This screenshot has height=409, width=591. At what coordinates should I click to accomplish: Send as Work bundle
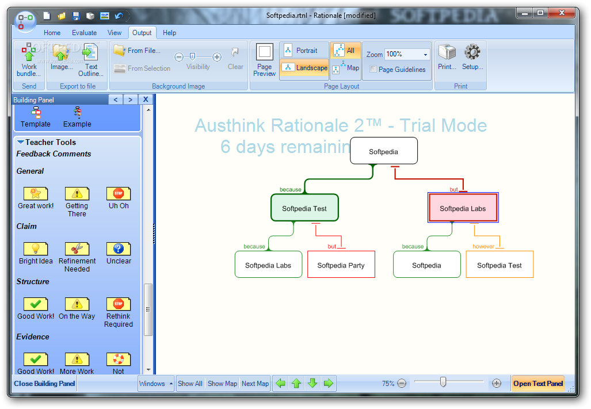pyautogui.click(x=29, y=60)
